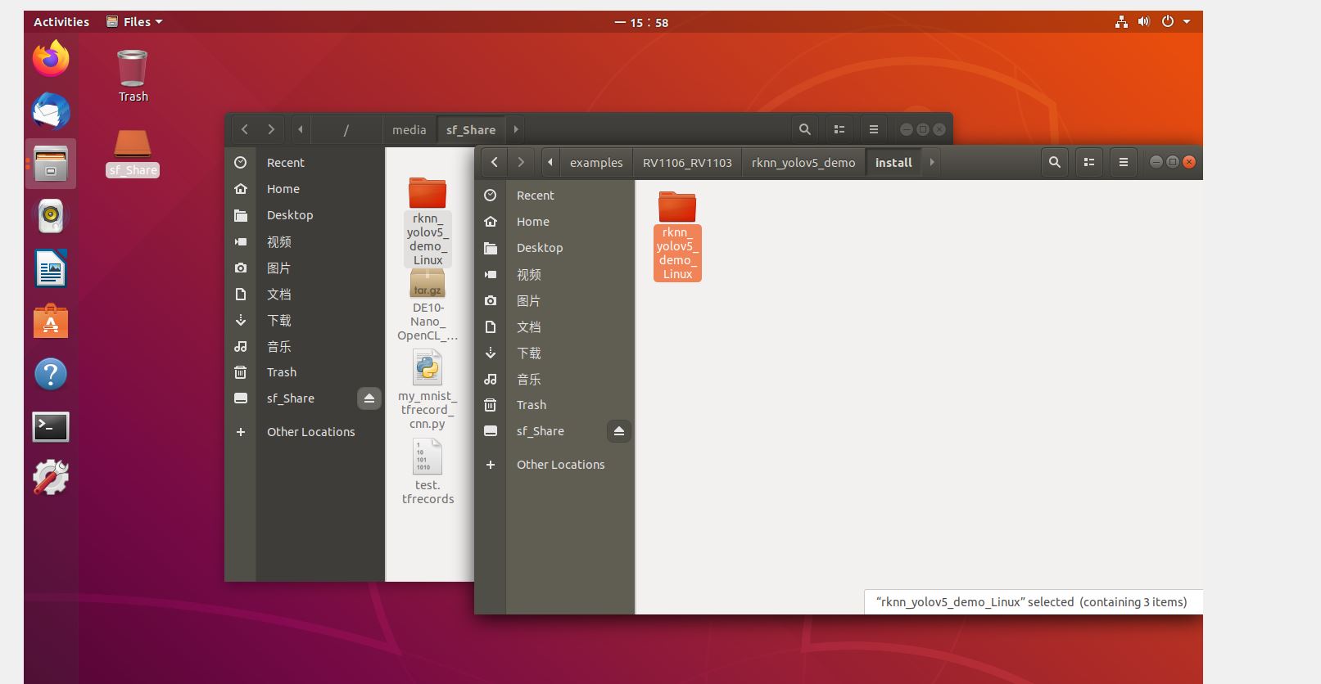
Task: Eject sf_Share in front window sidebar
Action: (619, 431)
